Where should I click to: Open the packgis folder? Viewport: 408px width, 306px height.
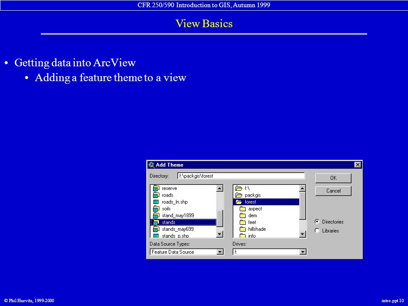[x=266, y=195]
